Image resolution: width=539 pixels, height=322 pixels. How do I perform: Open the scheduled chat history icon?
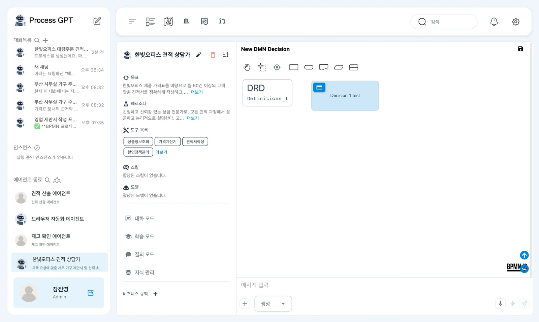pyautogui.click(x=204, y=22)
